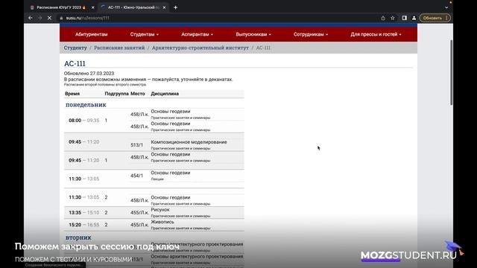Follow the Расписание занятий breadcrumb link
This screenshot has height=268, width=477.
pos(119,48)
